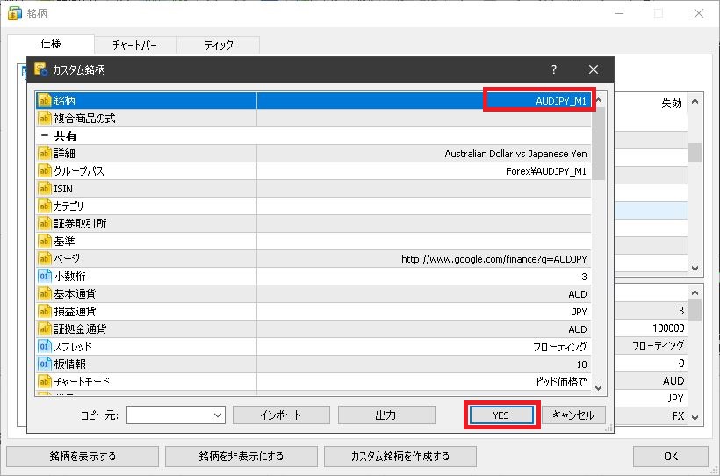Click the Forex¥AUDJPY_M1 group path value
The height and width of the screenshot is (476, 720).
546,171
